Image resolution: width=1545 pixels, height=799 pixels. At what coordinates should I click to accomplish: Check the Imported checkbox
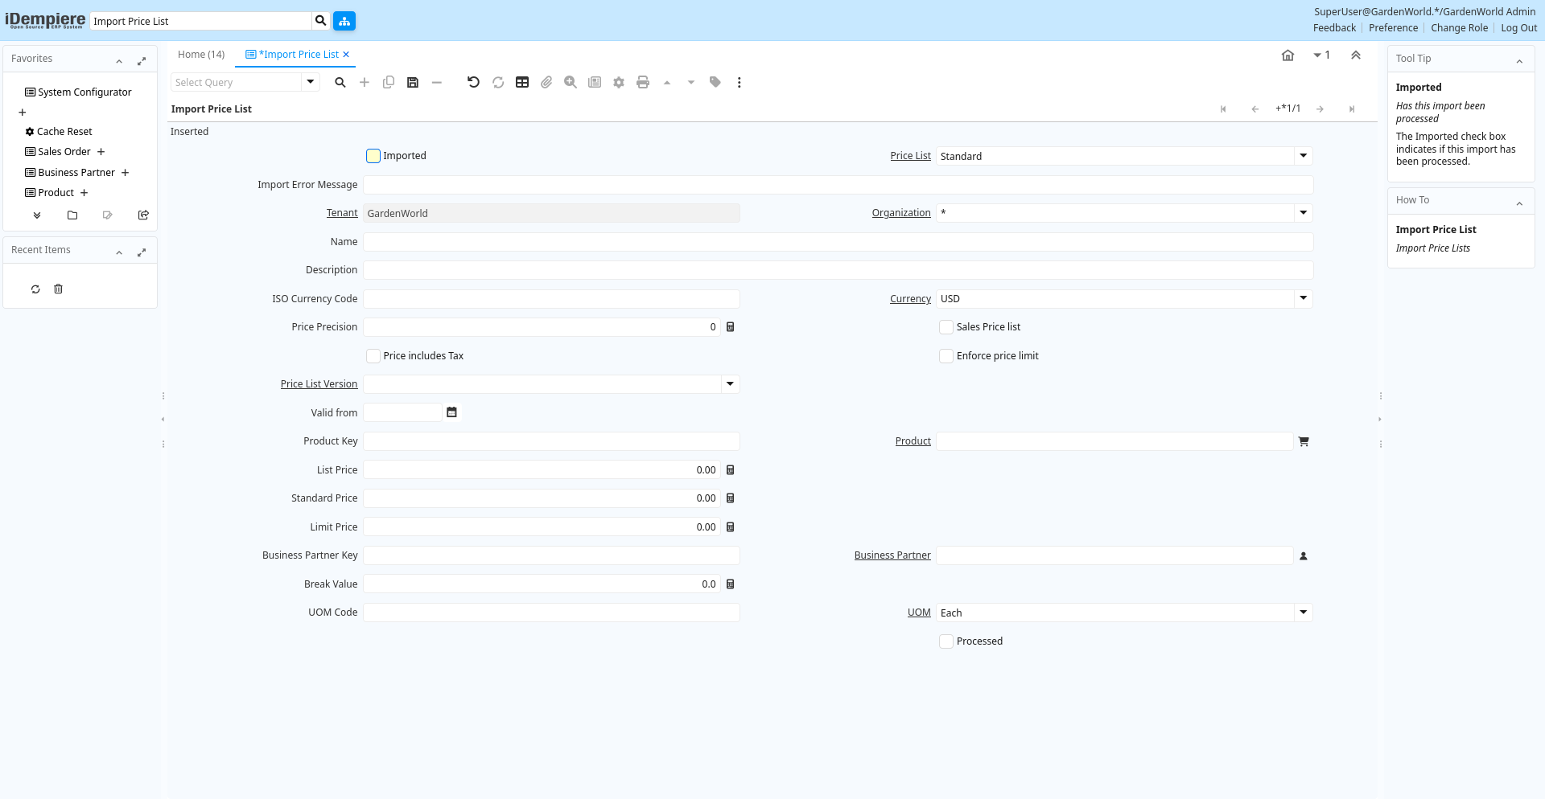373,156
